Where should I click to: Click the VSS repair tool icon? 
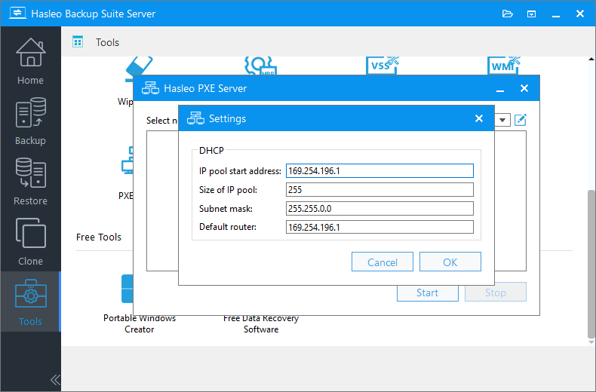point(382,66)
